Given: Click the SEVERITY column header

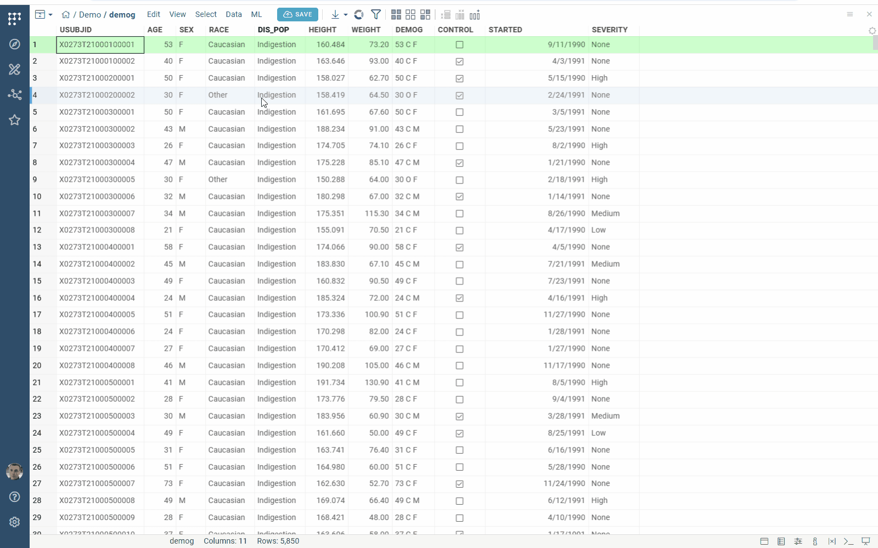Looking at the screenshot, I should click(609, 30).
